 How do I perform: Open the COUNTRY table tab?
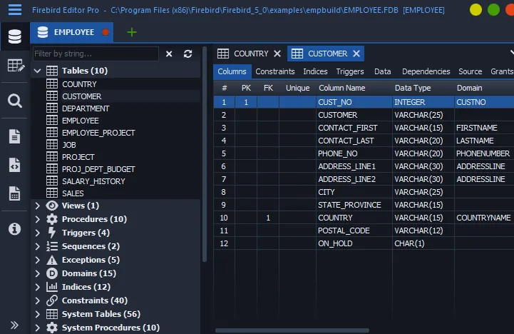(x=251, y=54)
